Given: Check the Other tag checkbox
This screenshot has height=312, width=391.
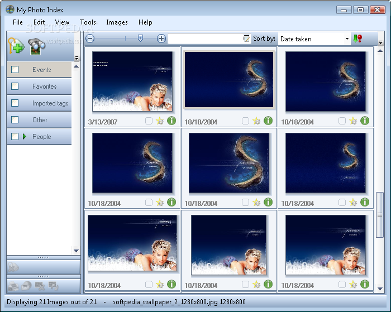Looking at the screenshot, I should tap(15, 120).
